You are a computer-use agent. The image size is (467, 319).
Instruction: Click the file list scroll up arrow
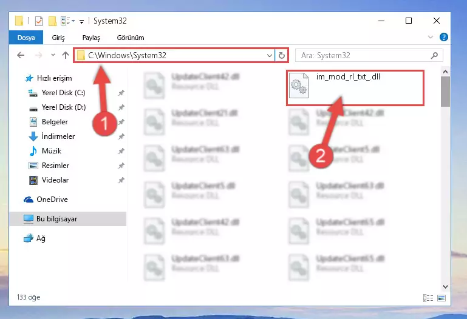(445, 72)
